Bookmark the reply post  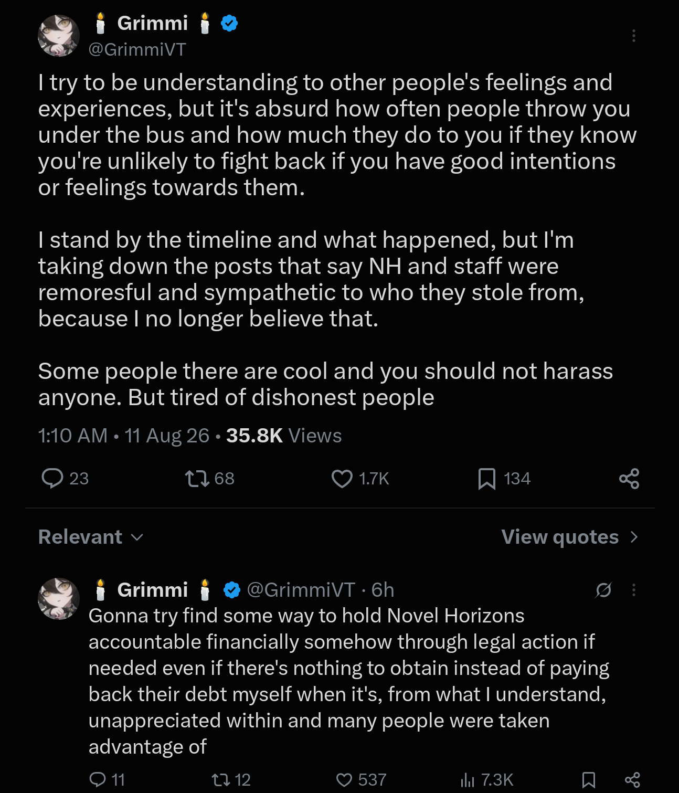click(x=589, y=779)
